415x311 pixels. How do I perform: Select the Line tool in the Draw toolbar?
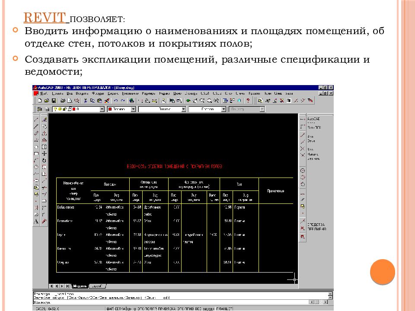point(36,120)
